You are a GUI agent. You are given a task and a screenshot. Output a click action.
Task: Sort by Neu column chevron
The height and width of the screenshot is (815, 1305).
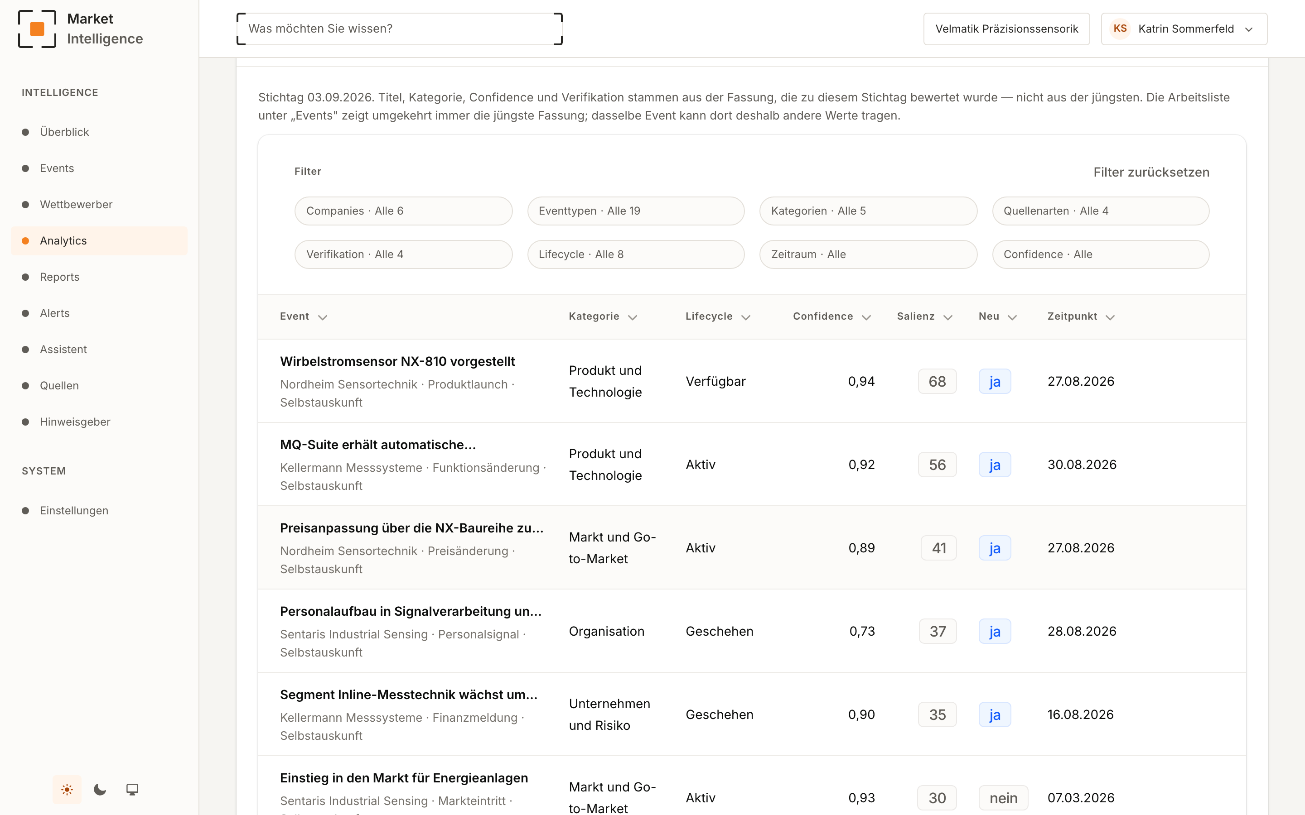click(1012, 317)
